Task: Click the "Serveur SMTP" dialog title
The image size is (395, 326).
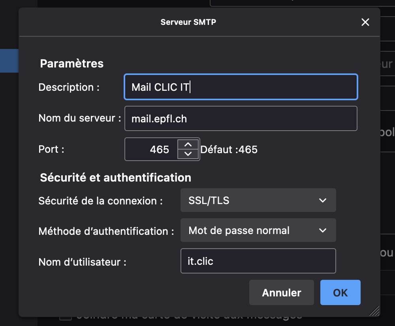Action: [188, 22]
